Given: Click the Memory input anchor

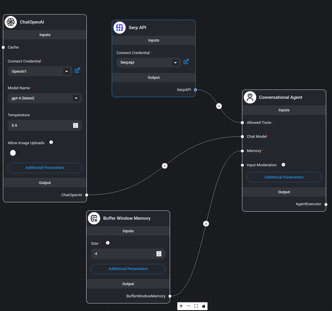Looking at the screenshot, I should (242, 151).
